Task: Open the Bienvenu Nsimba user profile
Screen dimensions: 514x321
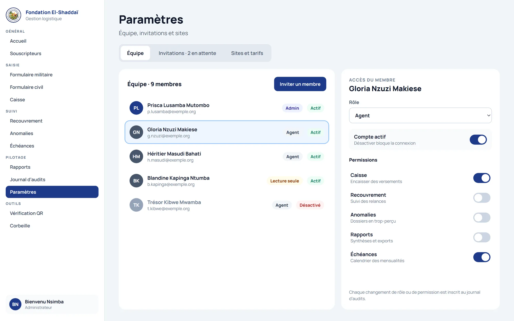Action: 52,304
